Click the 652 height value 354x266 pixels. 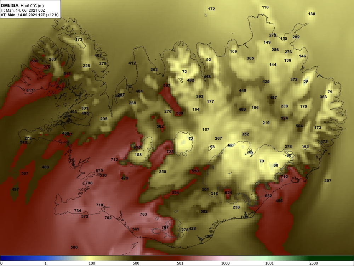268,196
